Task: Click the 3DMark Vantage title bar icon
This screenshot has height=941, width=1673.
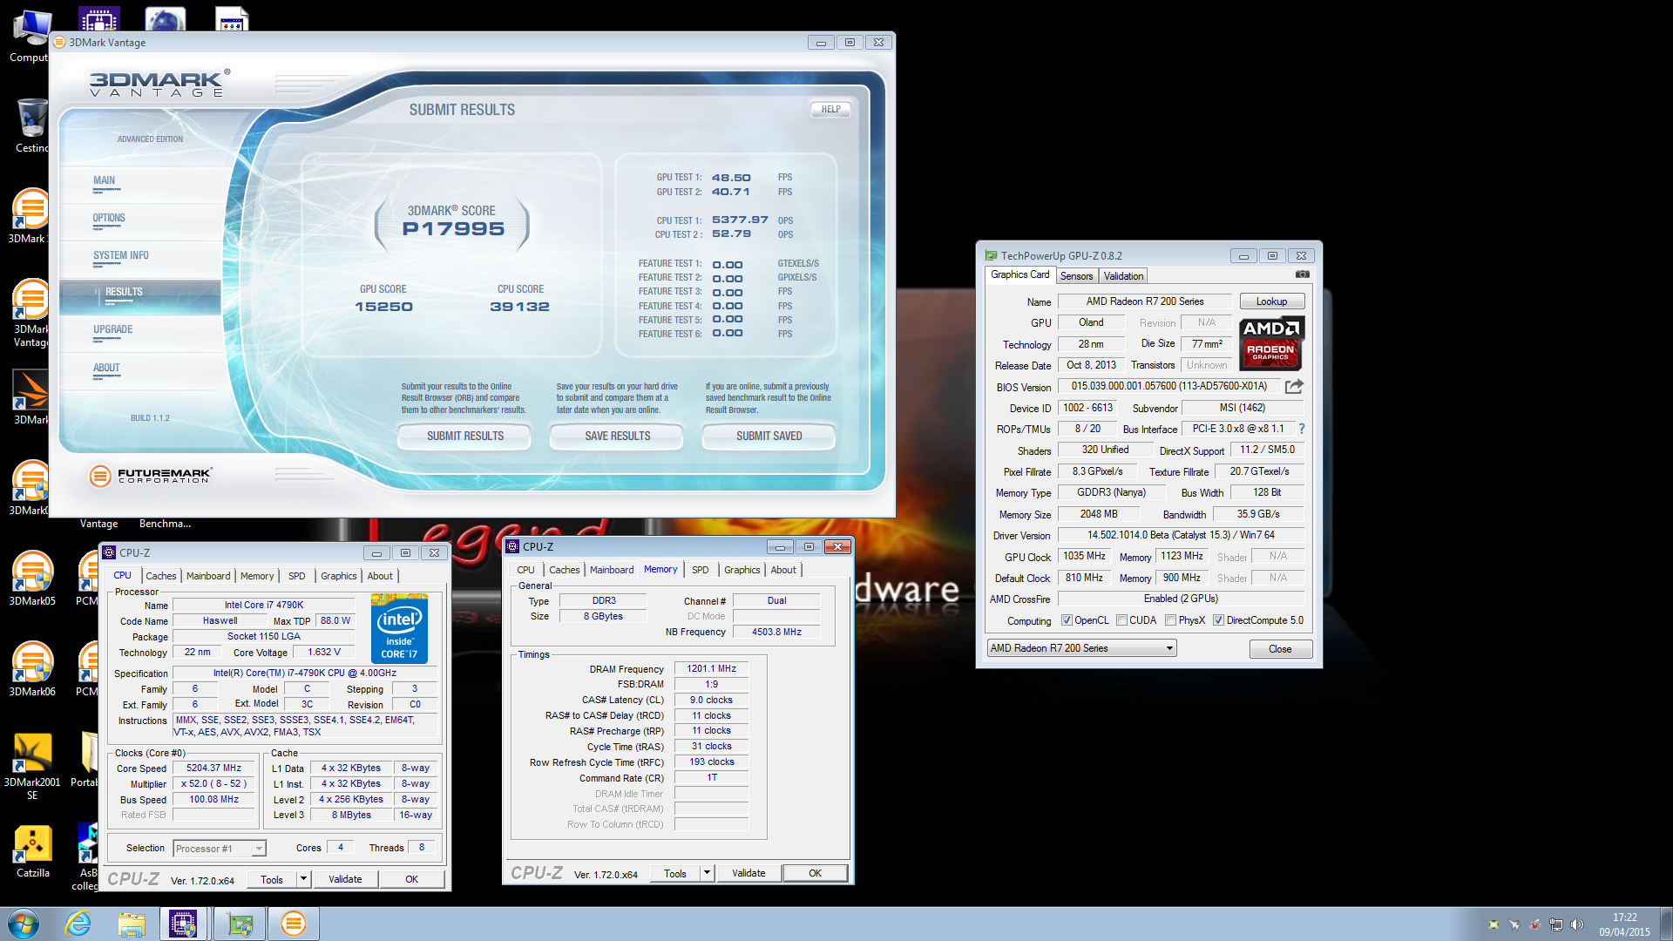Action: point(59,42)
